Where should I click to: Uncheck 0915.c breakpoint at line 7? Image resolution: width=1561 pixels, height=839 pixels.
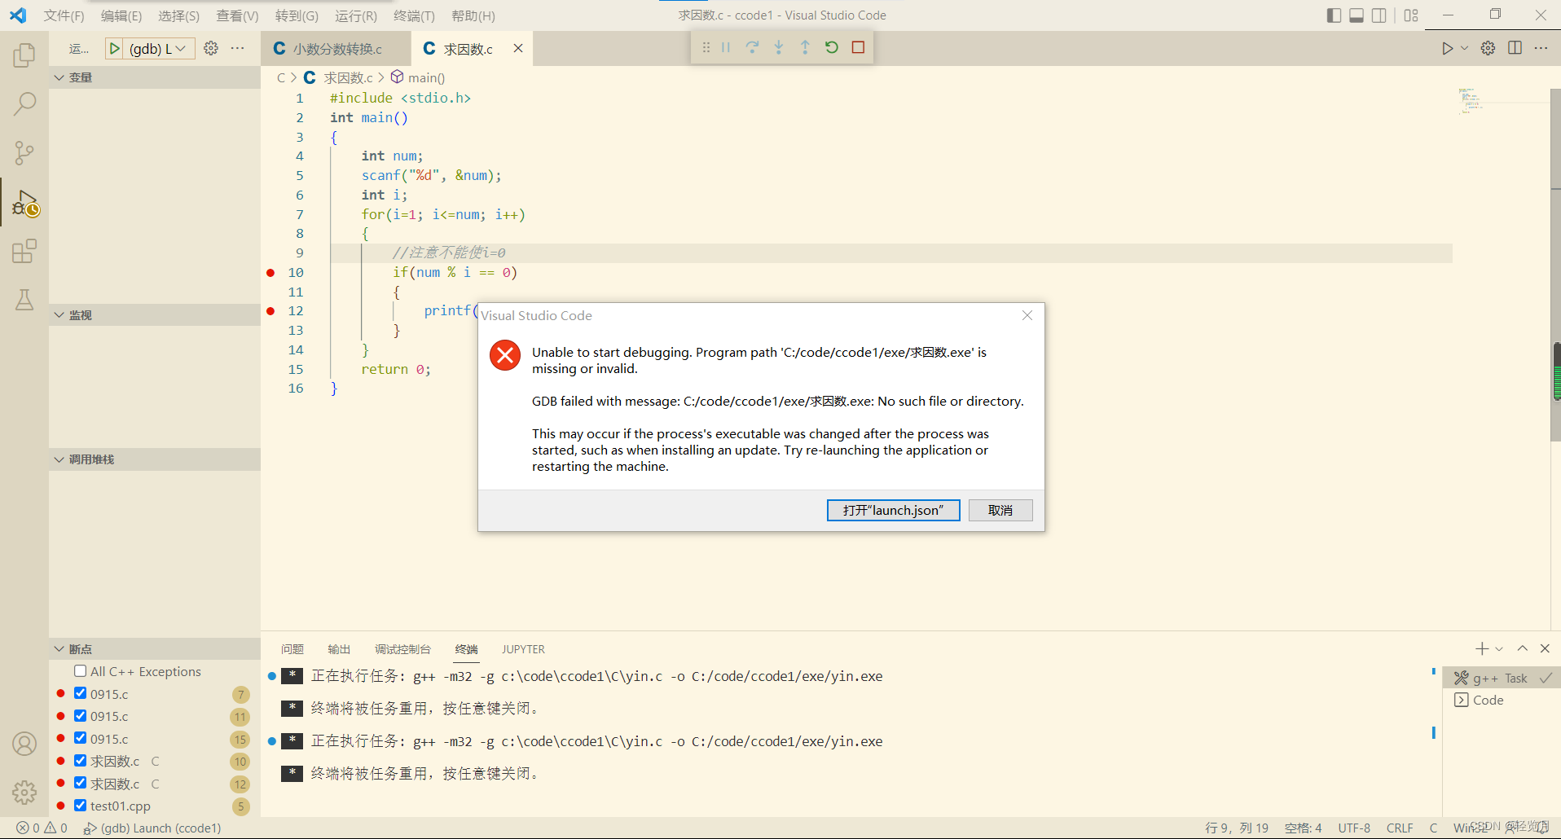pos(80,693)
